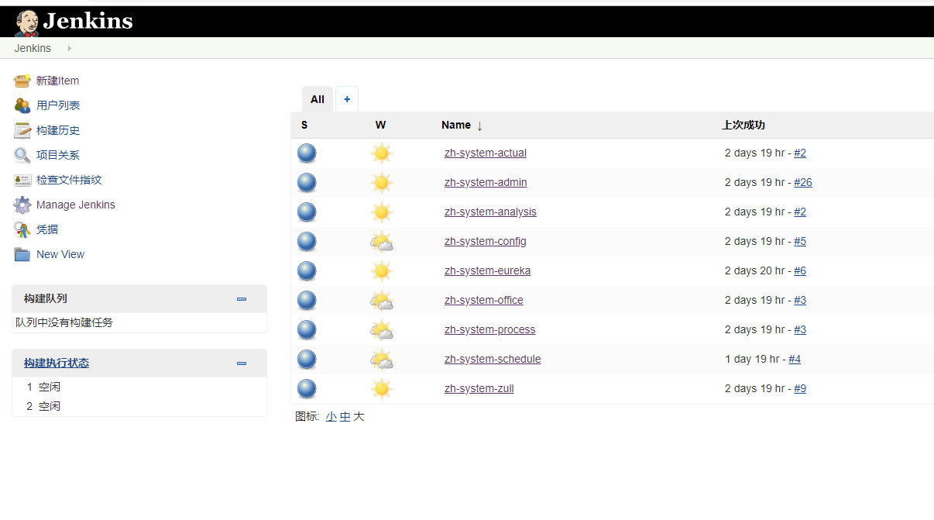Click sunny weather icon for zh-system-analysis
The height and width of the screenshot is (520, 934).
click(381, 212)
